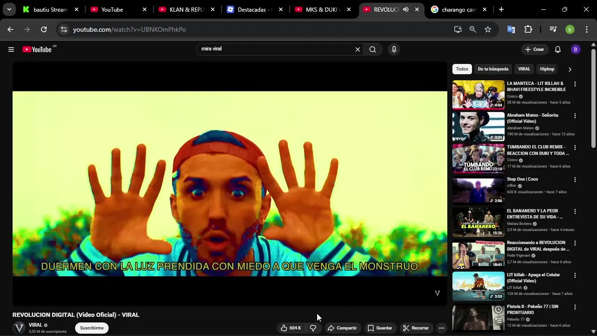Open LA MANTECA video thumbnail
This screenshot has width=597, height=336.
pyautogui.click(x=479, y=95)
